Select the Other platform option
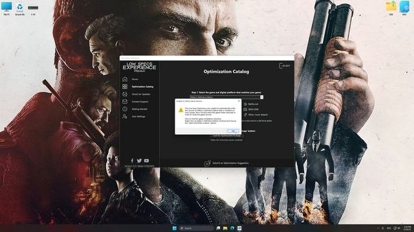 (x=256, y=115)
